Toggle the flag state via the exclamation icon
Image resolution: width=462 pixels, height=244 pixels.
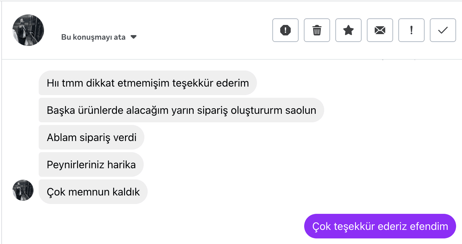[x=411, y=30]
